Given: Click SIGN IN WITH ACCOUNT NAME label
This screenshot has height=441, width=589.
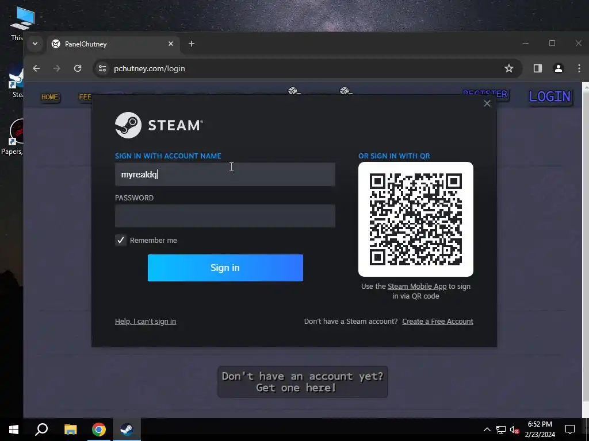Looking at the screenshot, I should [168, 156].
